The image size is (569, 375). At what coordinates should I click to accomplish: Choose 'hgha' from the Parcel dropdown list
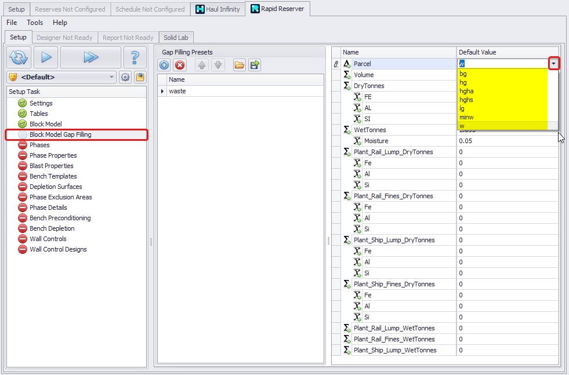467,91
